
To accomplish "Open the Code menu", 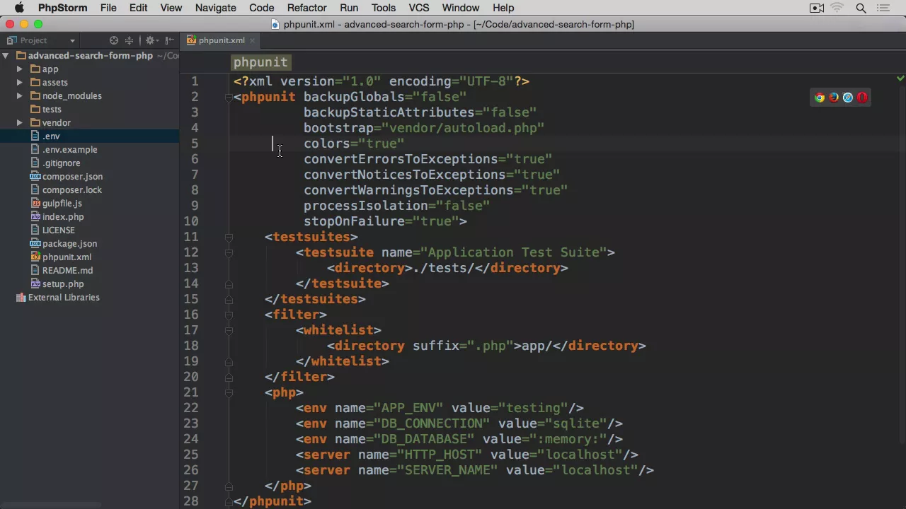I will click(x=261, y=8).
